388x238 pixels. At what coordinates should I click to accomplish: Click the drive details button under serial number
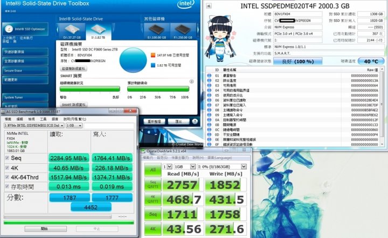(x=73, y=69)
